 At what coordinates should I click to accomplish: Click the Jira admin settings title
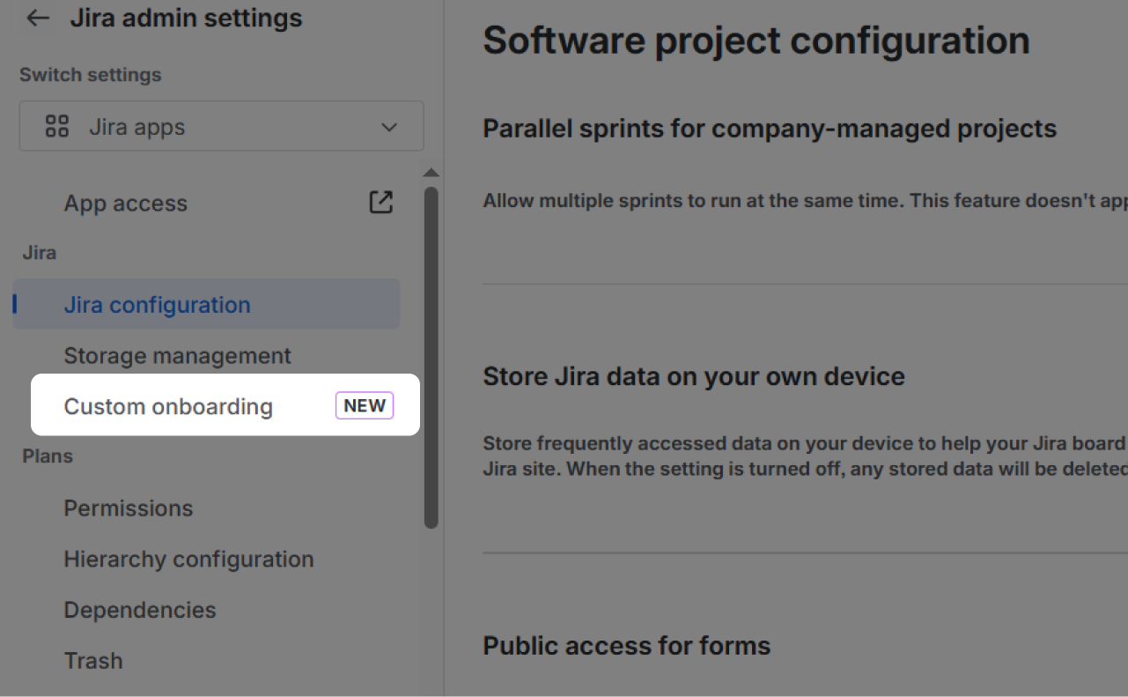tap(186, 19)
